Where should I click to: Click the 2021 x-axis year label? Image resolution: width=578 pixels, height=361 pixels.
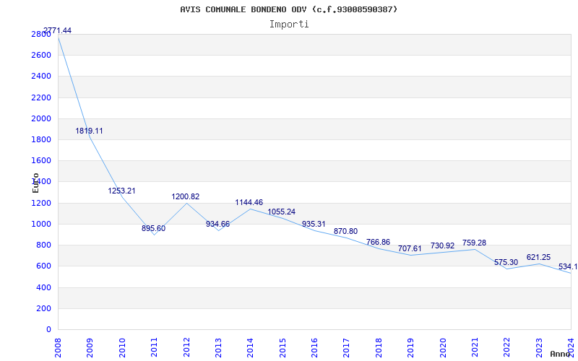(475, 347)
